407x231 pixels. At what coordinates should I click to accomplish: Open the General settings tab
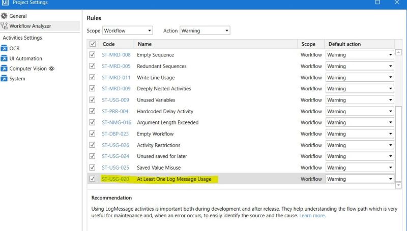pyautogui.click(x=18, y=16)
